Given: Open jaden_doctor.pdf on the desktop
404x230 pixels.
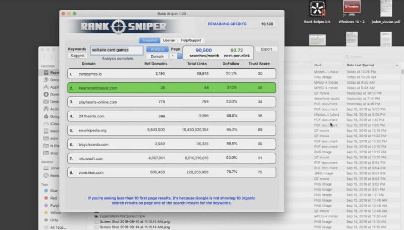Looking at the screenshot, I should (x=386, y=12).
